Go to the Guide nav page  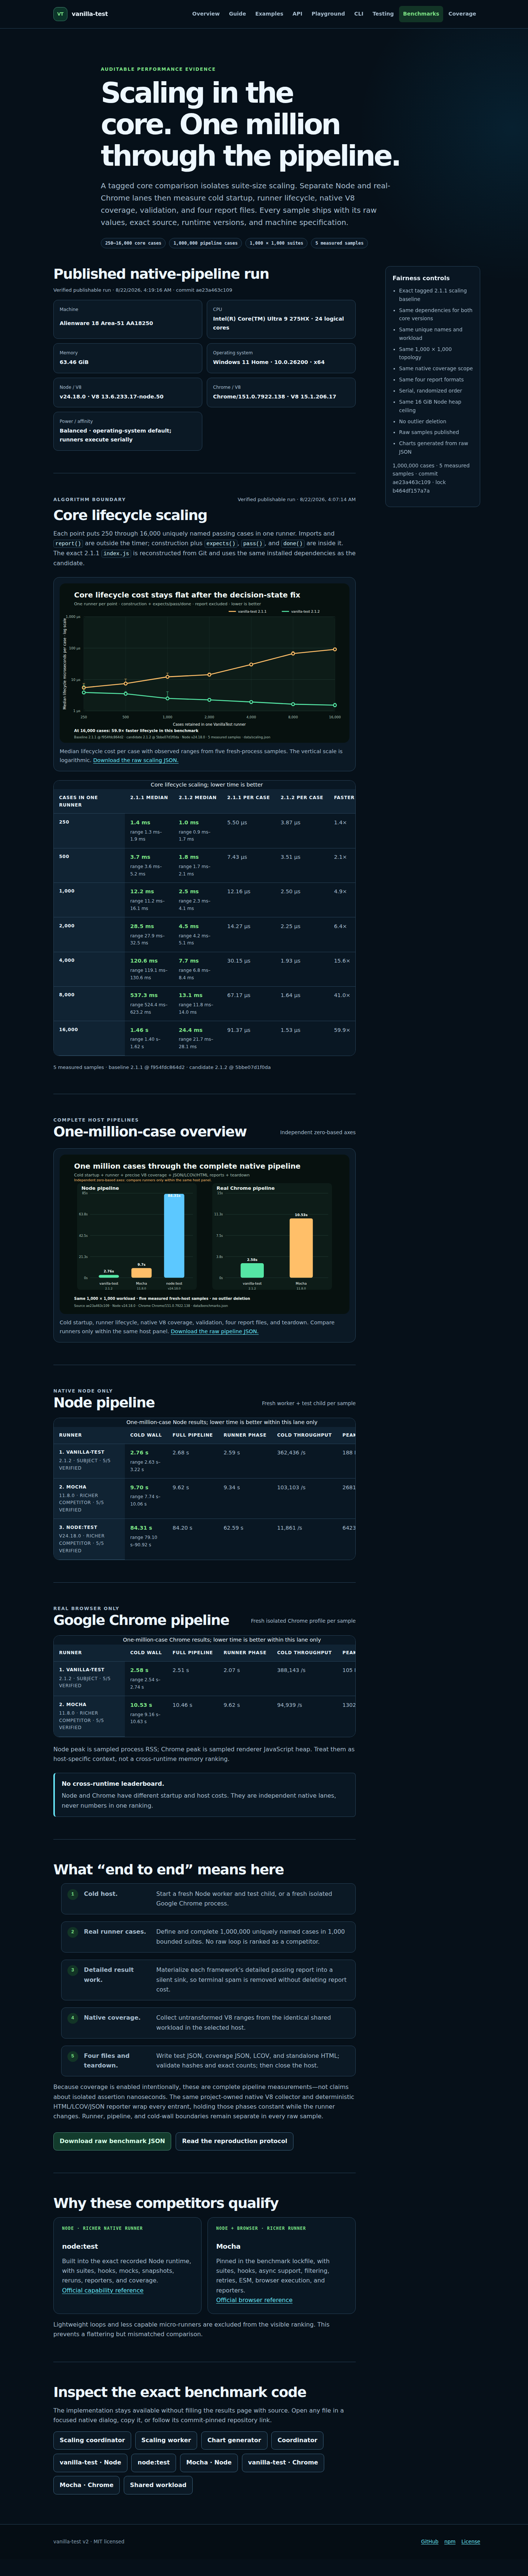coord(237,14)
